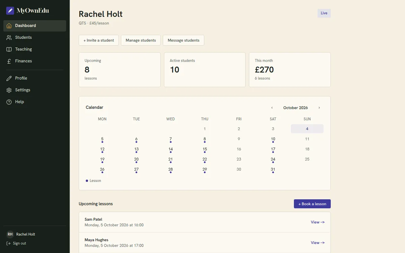Select October 4 in calendar
Viewport: 405px width, 253px height.
[307, 129]
